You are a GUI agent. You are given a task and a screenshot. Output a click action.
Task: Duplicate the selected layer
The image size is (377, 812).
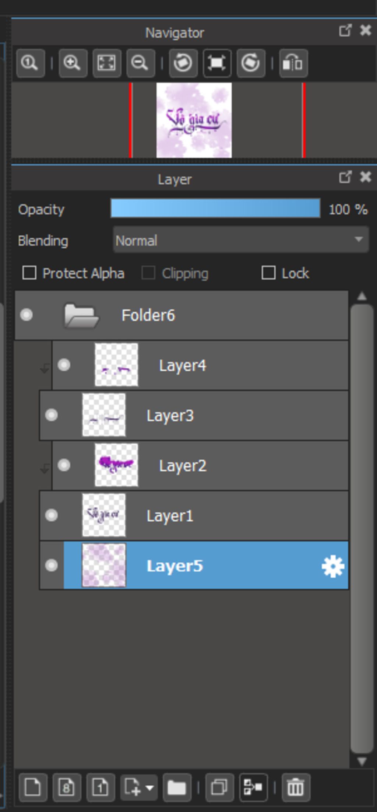tap(219, 787)
